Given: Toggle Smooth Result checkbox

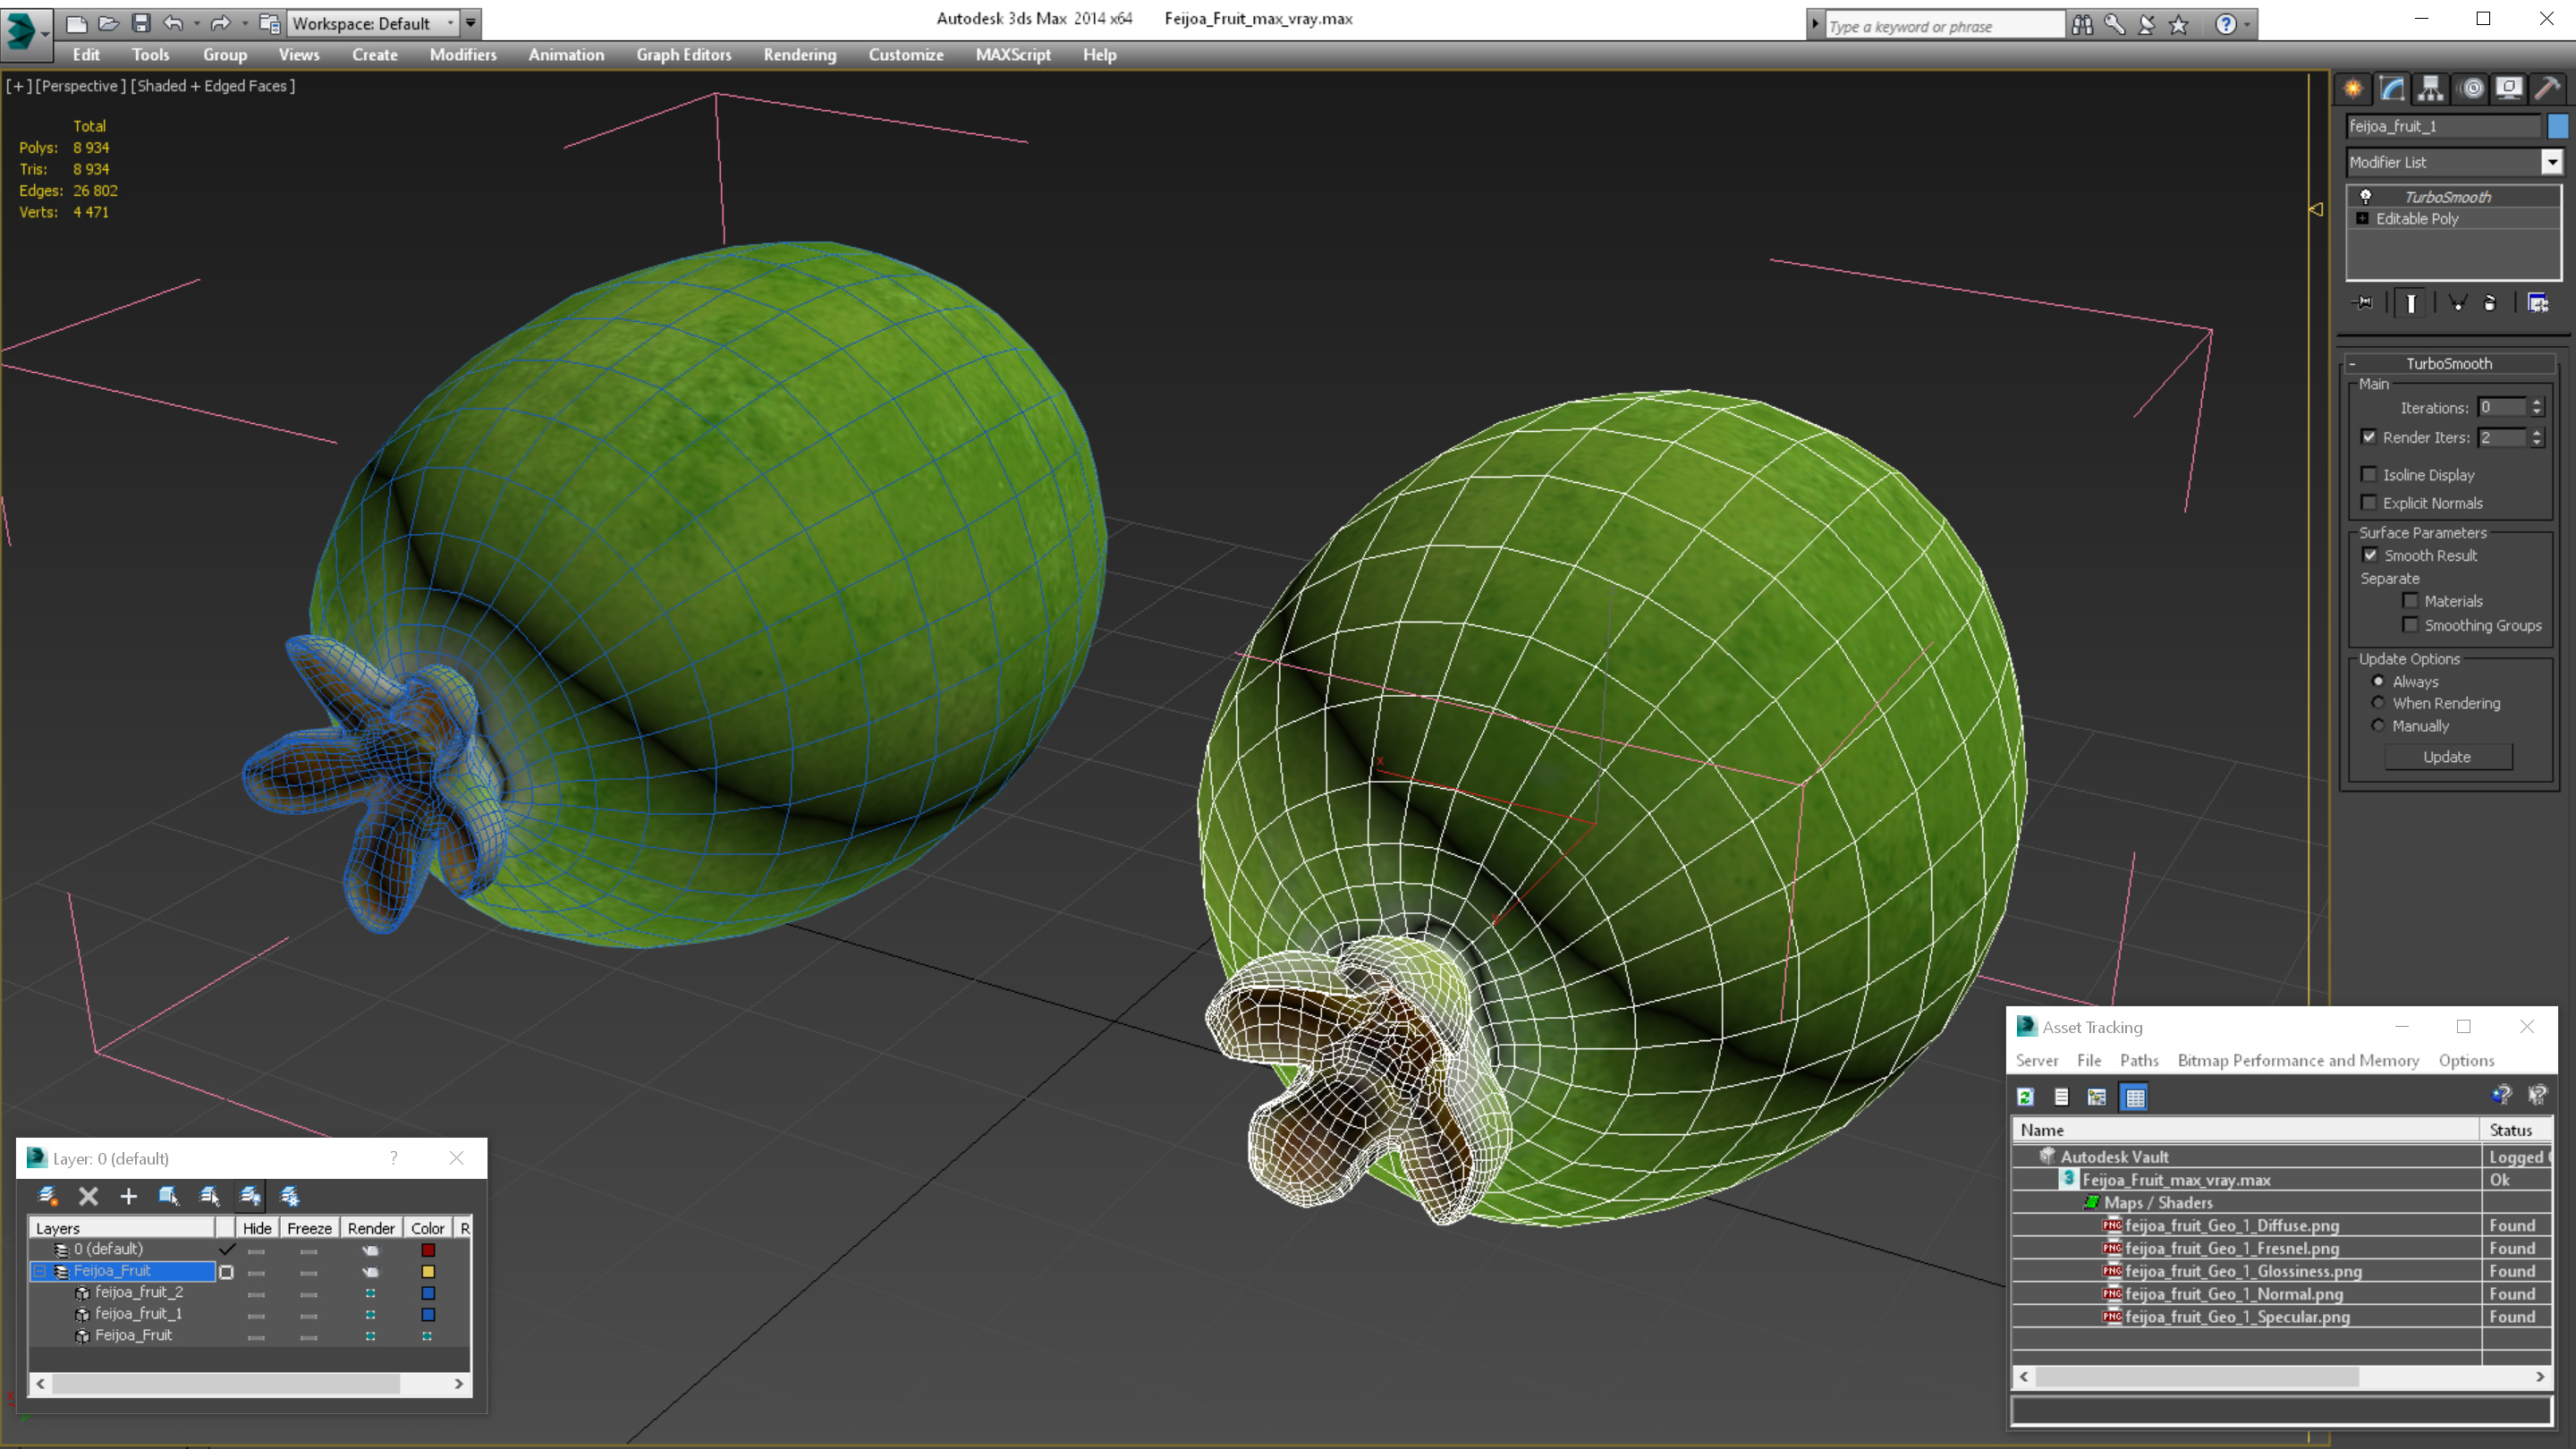Looking at the screenshot, I should click(2370, 555).
